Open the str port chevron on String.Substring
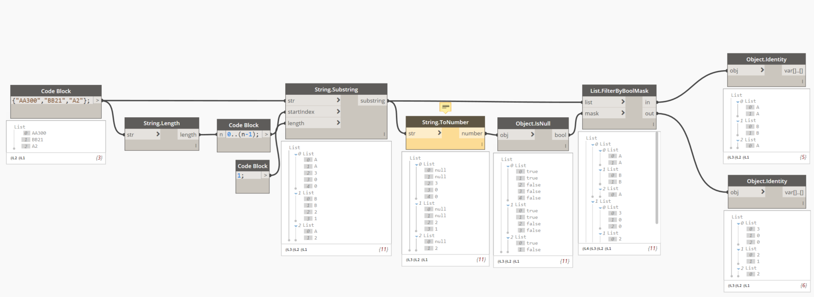 coord(338,100)
